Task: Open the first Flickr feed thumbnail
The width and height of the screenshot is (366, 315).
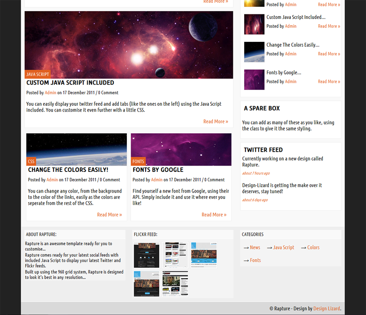Action: pyautogui.click(x=147, y=255)
